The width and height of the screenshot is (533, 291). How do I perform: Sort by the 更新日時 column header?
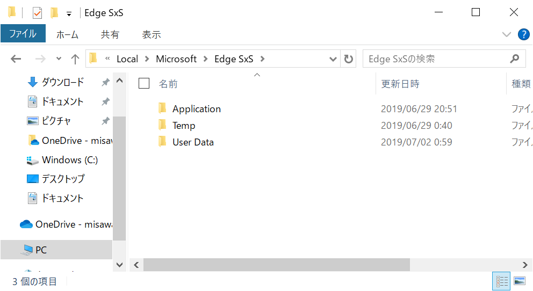(400, 84)
